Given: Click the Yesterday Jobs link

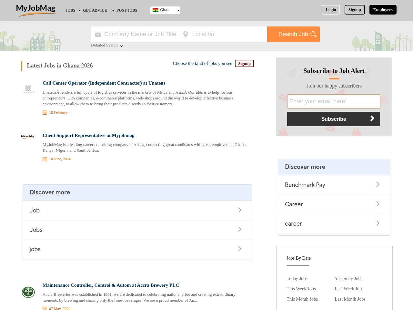Looking at the screenshot, I should pyautogui.click(x=348, y=278).
